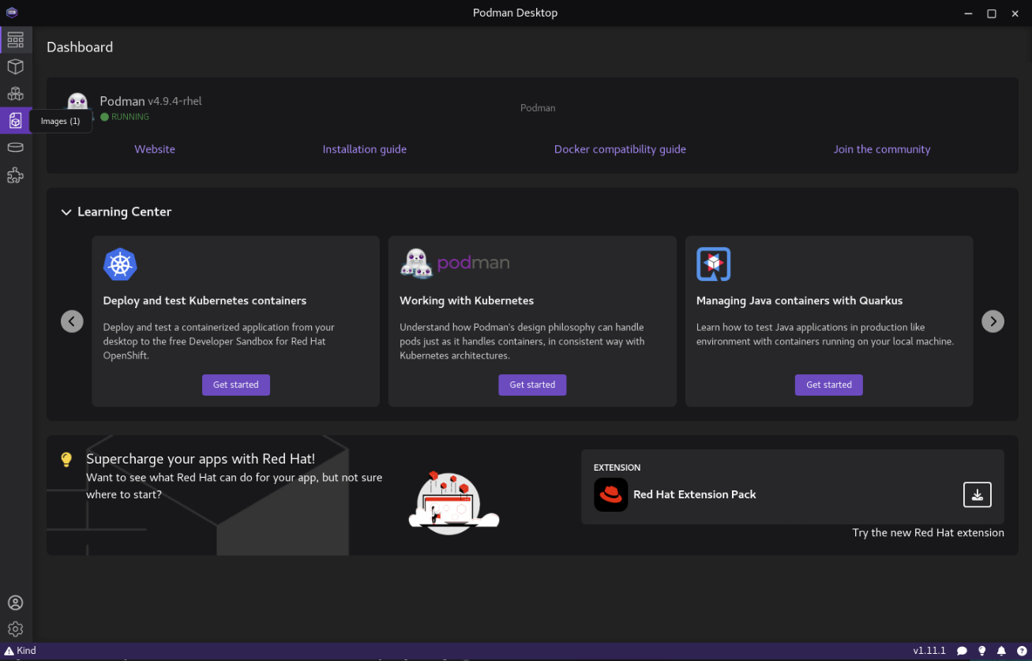The width and height of the screenshot is (1032, 661).
Task: Click the Learning Center heading text
Action: pos(125,212)
